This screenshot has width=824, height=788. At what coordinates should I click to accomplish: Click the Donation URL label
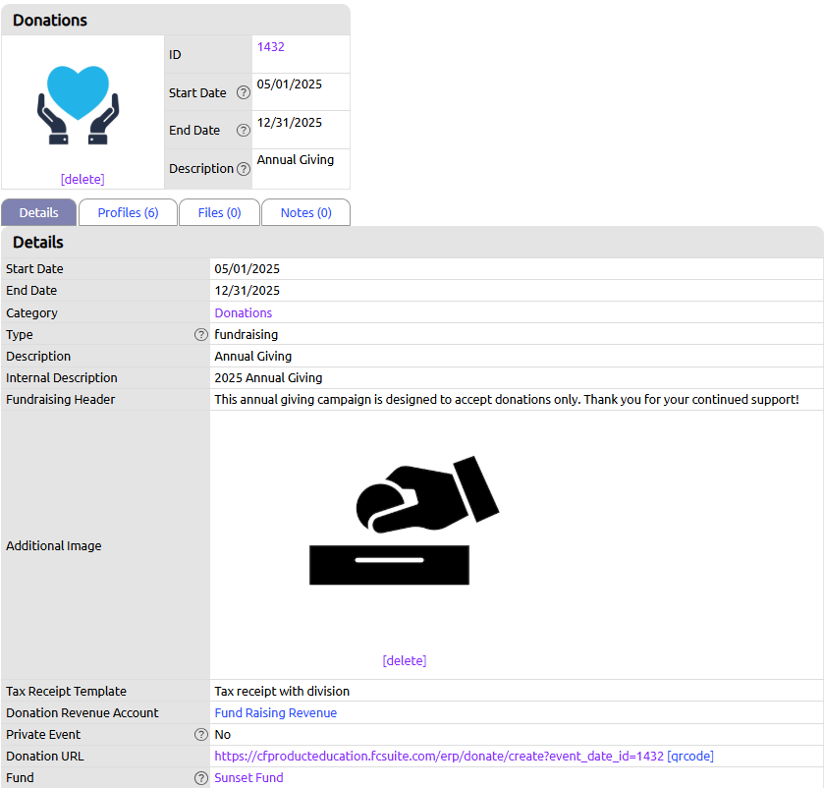(44, 756)
